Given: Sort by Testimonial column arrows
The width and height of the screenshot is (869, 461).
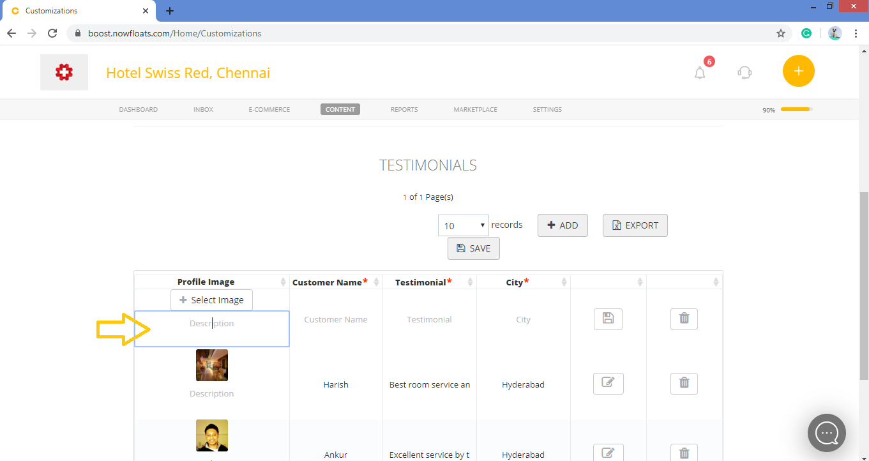Looking at the screenshot, I should pyautogui.click(x=470, y=282).
